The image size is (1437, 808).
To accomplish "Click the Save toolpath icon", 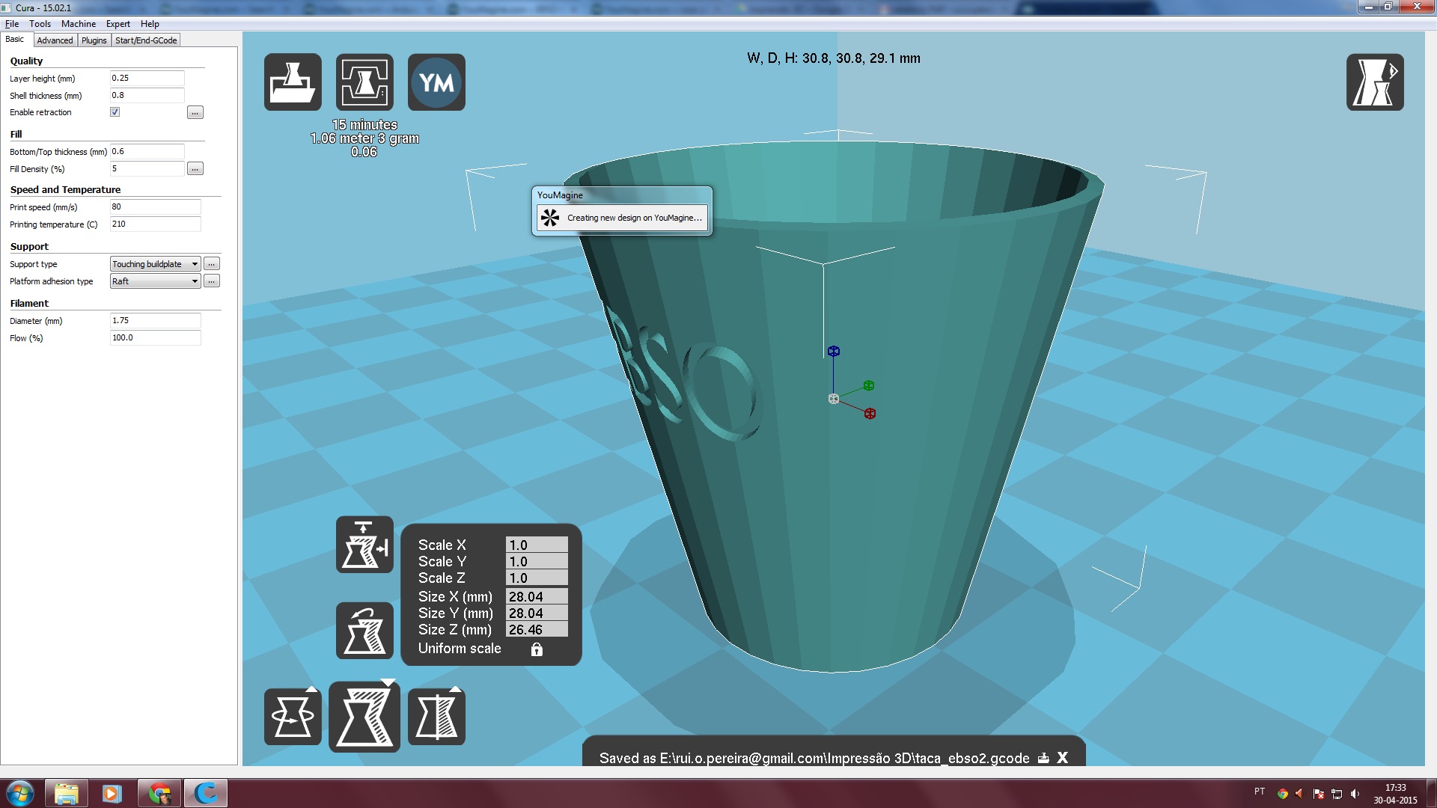I will [x=364, y=82].
